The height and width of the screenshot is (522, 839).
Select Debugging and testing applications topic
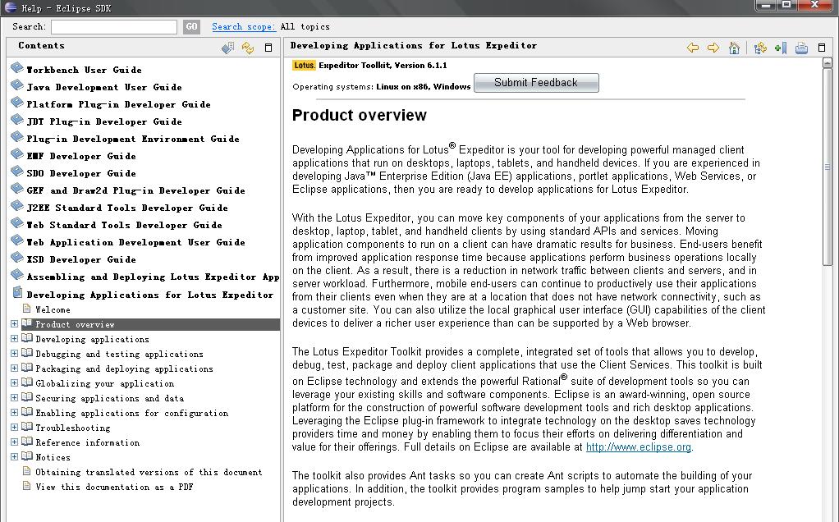coord(119,354)
